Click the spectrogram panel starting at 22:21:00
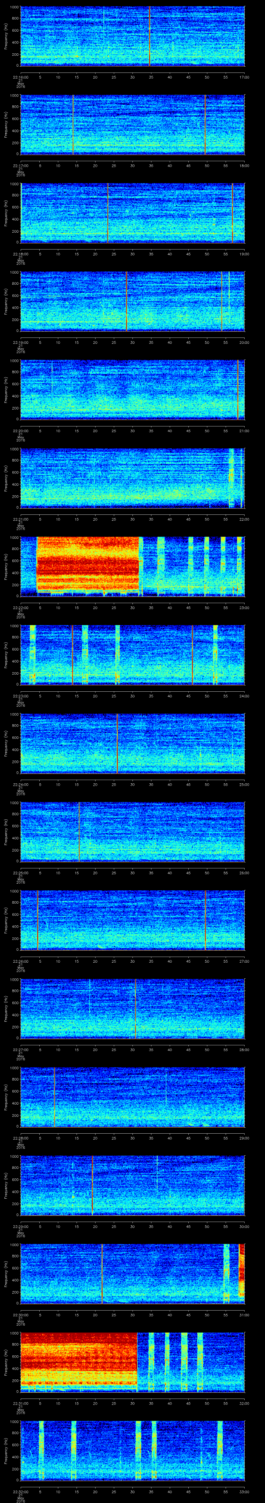The image size is (265, 1503). point(133,478)
